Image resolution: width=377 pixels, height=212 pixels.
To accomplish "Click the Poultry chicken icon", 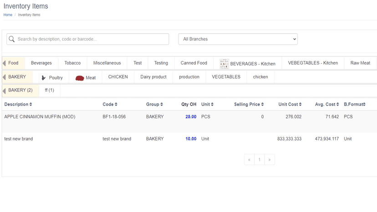I will (x=44, y=77).
